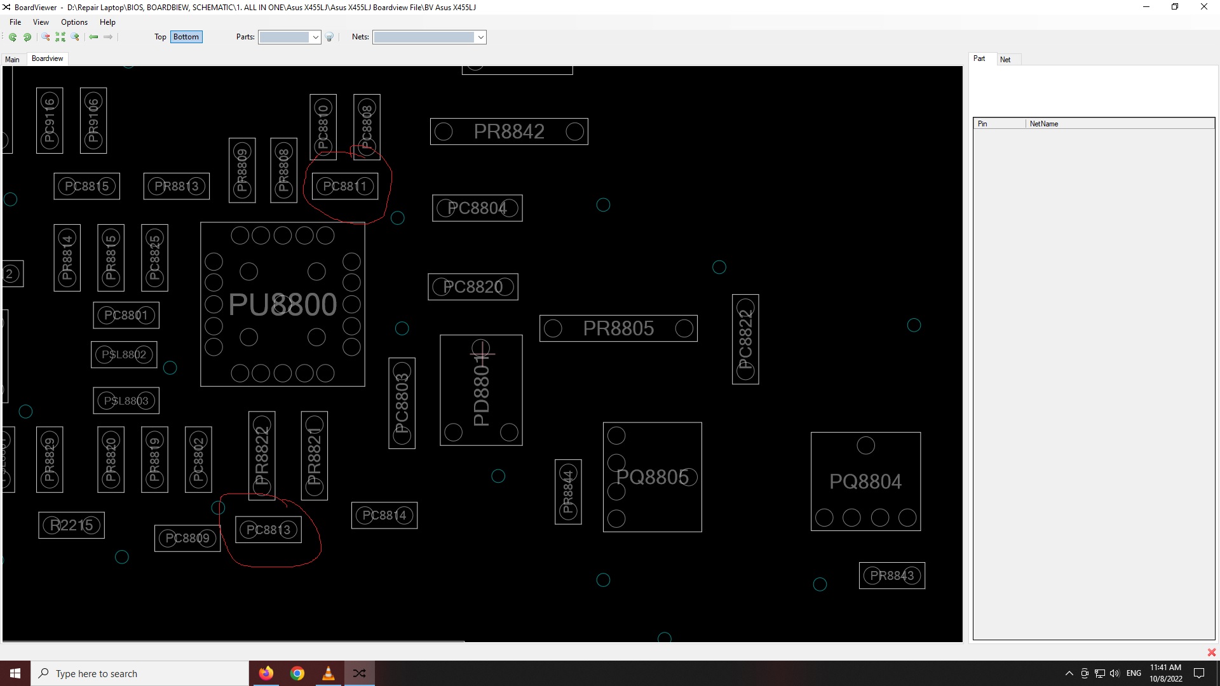The width and height of the screenshot is (1220, 686).
Task: Select the PU8800 chip on board
Action: [x=283, y=304]
